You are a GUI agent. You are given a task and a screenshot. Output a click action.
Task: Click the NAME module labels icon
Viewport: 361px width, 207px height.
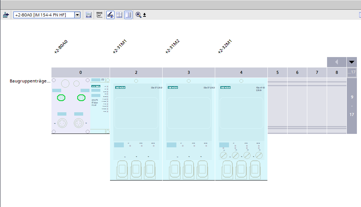[x=99, y=15]
